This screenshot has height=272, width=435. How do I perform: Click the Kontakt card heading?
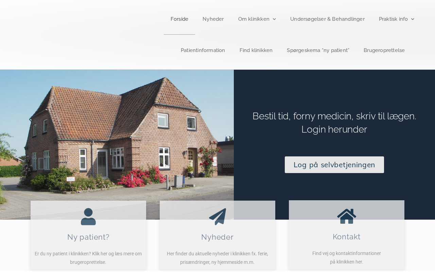pyautogui.click(x=347, y=237)
